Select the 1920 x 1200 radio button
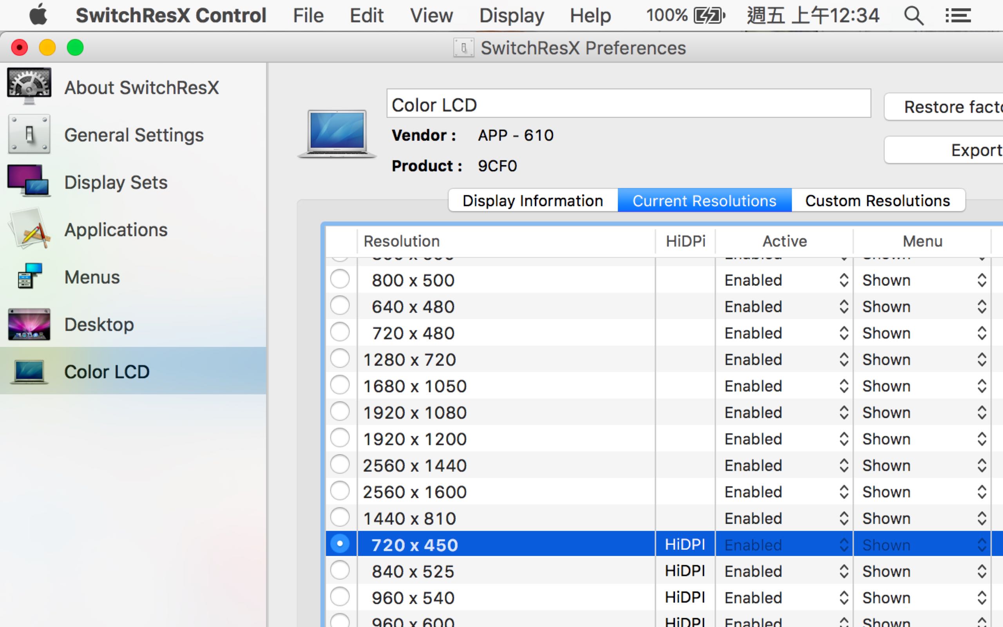 [x=340, y=438]
